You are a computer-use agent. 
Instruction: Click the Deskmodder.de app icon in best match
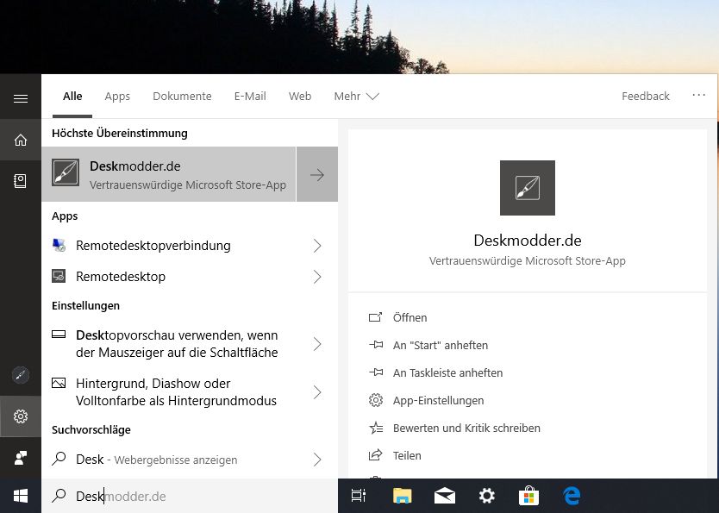click(x=66, y=172)
